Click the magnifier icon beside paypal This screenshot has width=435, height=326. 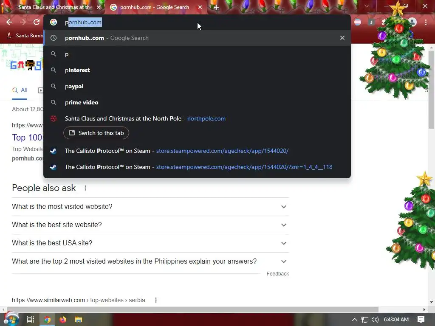pyautogui.click(x=54, y=86)
